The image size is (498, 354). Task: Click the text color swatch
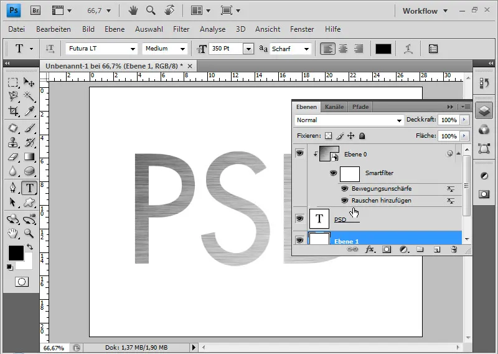pyautogui.click(x=383, y=49)
